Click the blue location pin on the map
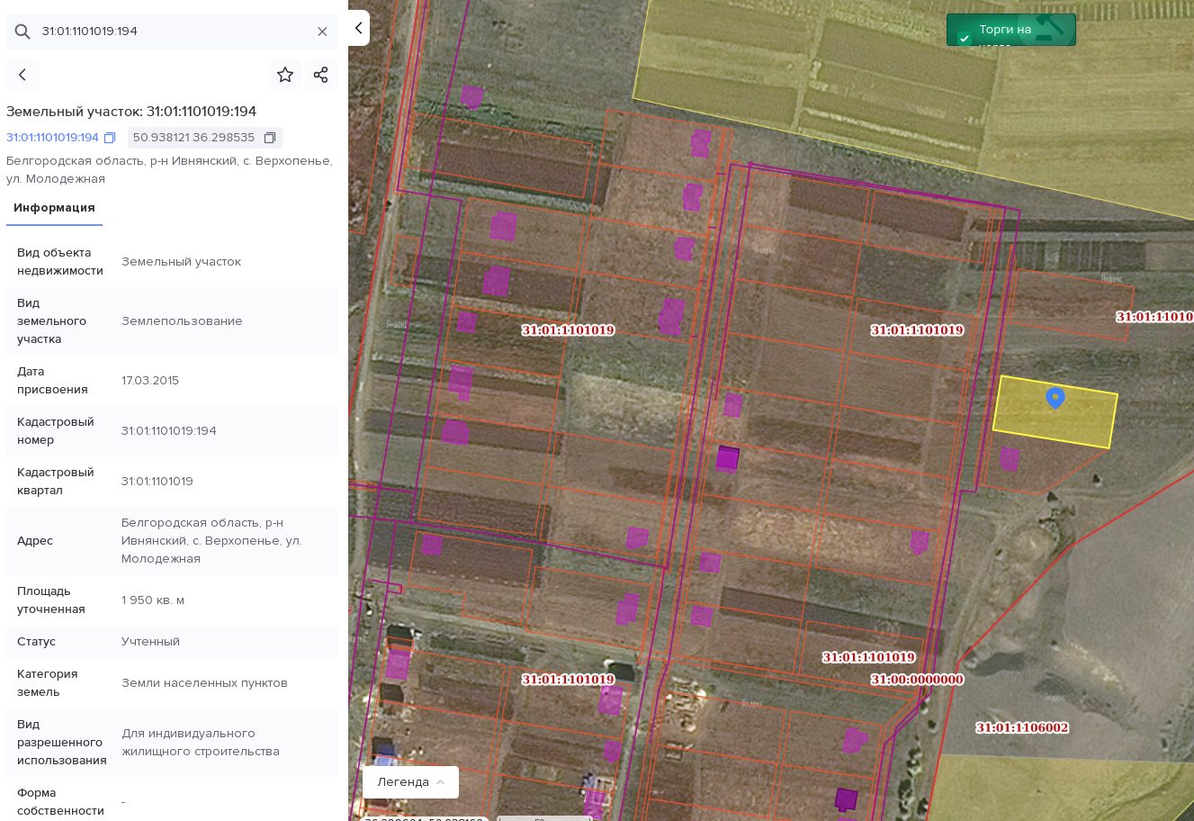 click(x=1055, y=397)
